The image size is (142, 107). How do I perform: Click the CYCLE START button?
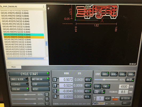29,74
